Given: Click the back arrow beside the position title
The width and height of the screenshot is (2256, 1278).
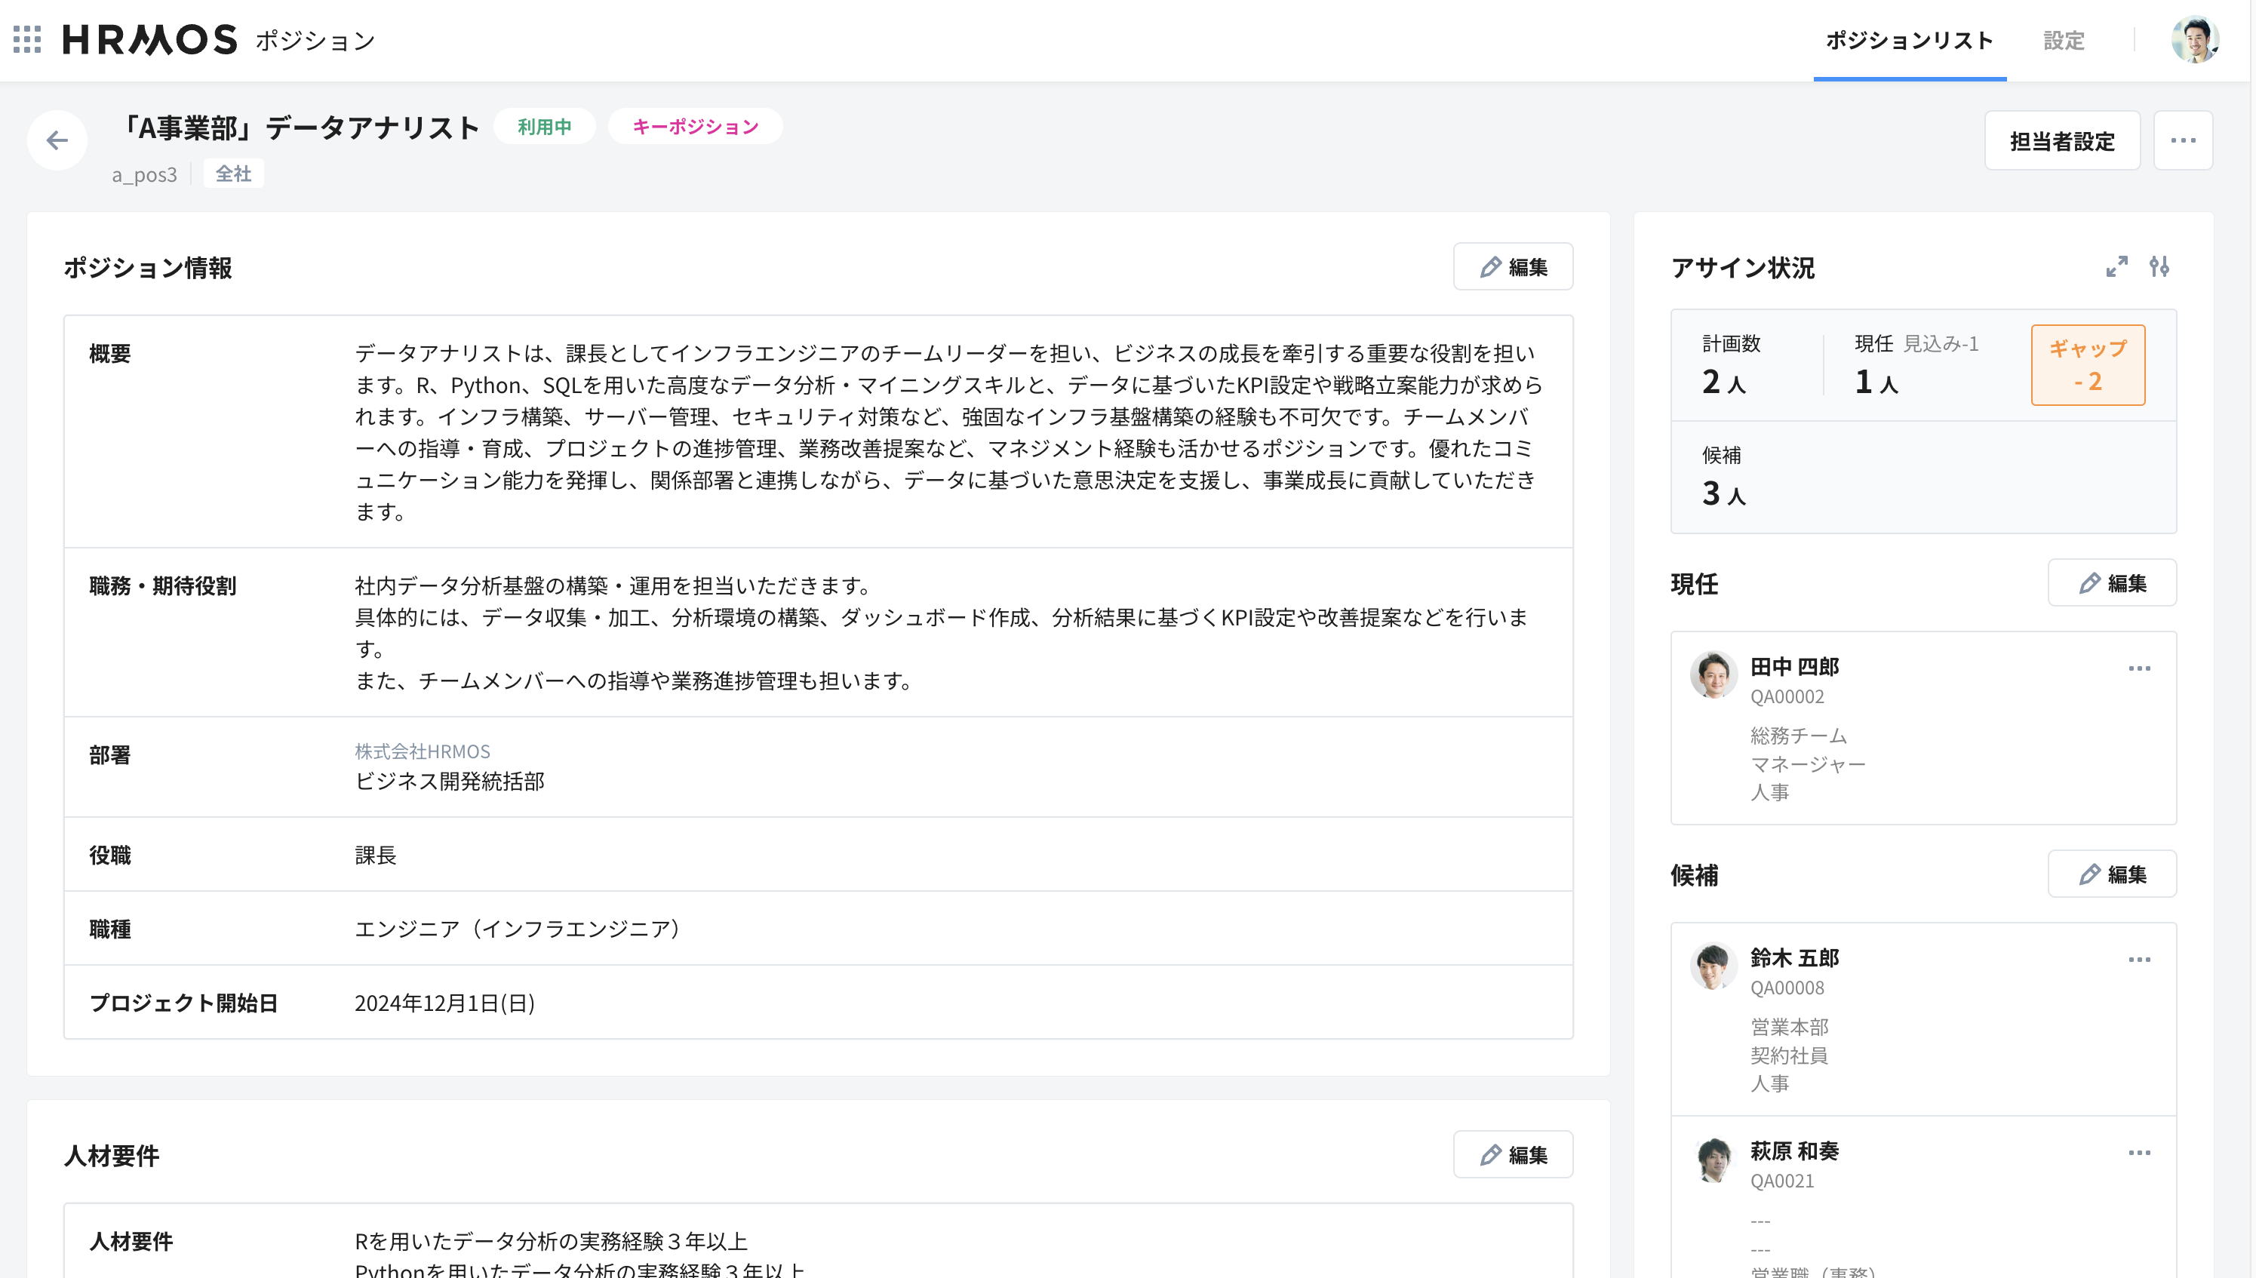Looking at the screenshot, I should pos(57,140).
